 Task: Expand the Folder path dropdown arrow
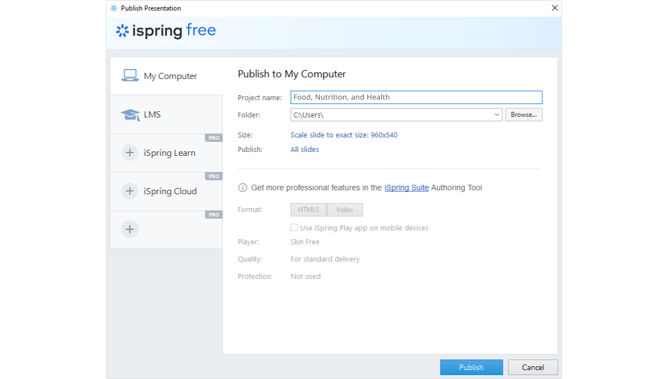coord(497,115)
